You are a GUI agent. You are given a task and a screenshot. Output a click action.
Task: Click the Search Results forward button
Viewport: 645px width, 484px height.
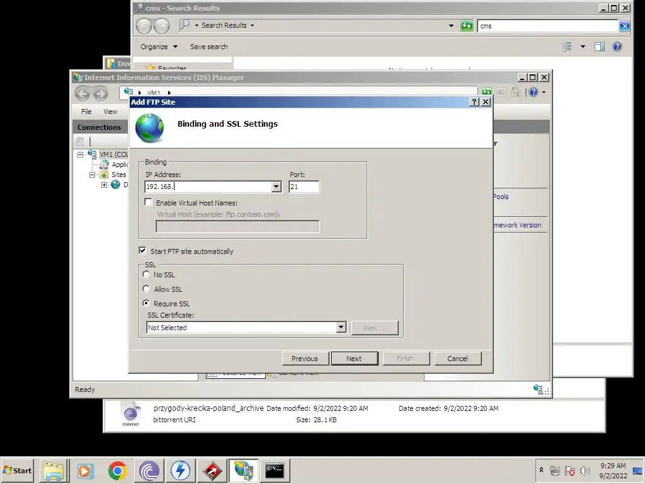[162, 26]
